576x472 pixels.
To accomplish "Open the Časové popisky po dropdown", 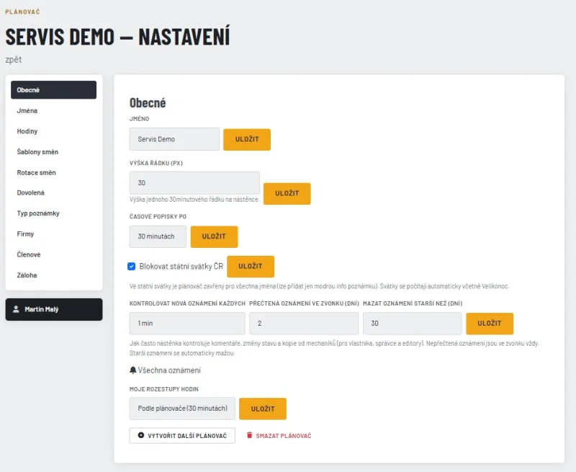I will (158, 236).
